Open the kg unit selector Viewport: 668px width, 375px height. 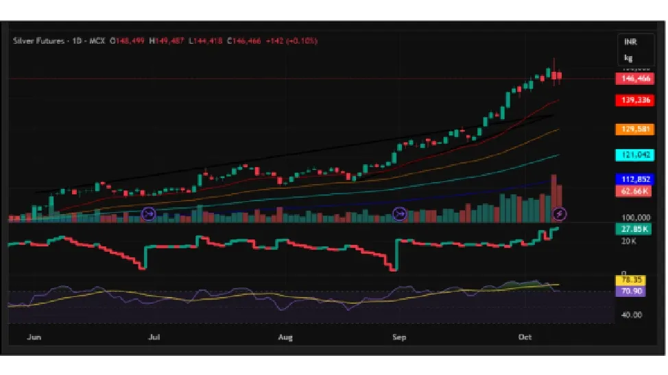pos(628,58)
